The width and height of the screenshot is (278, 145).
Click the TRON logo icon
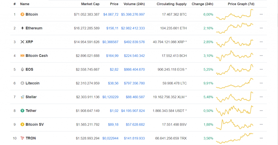[22, 138]
